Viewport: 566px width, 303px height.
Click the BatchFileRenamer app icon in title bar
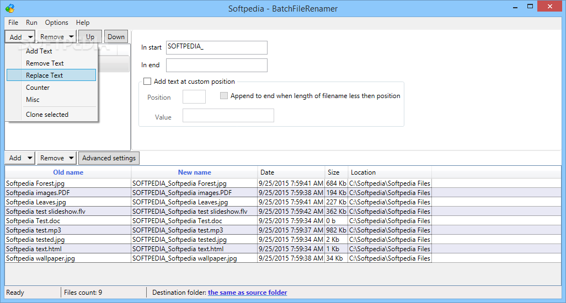coord(10,8)
